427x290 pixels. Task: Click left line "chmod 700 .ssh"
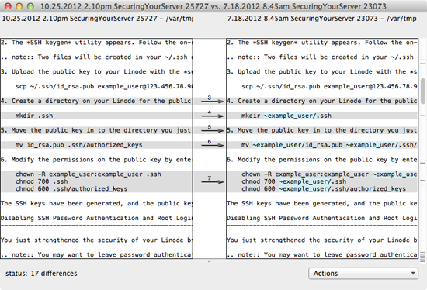coord(42,181)
